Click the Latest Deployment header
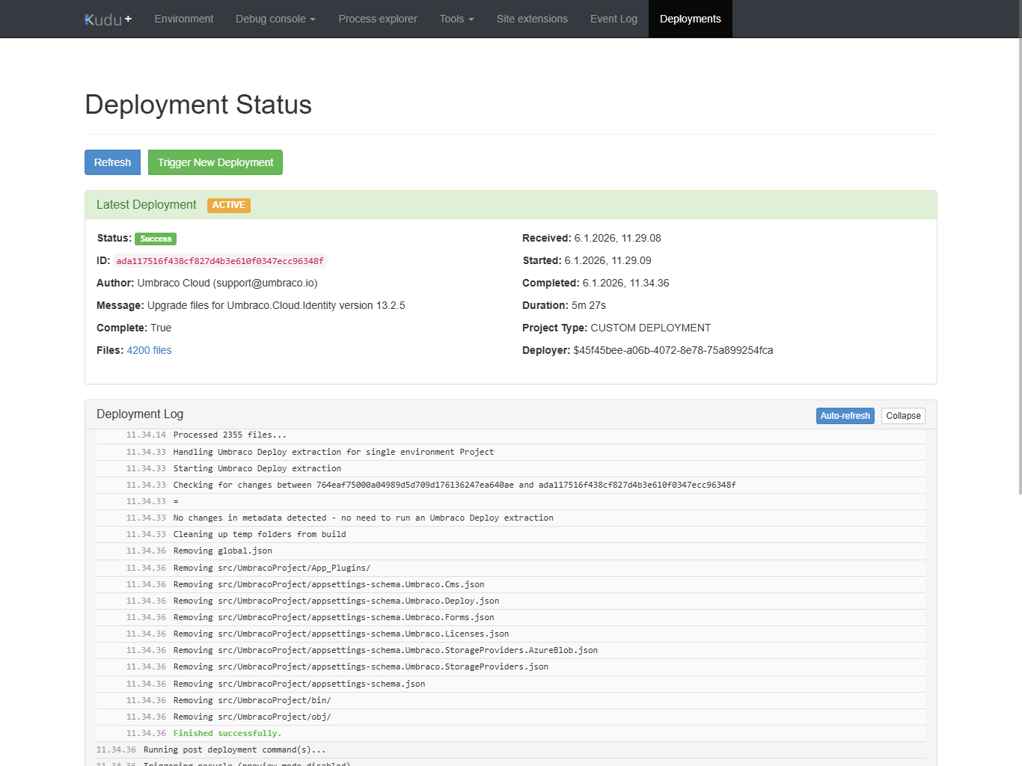Screen dimensions: 1022x766 coord(146,204)
